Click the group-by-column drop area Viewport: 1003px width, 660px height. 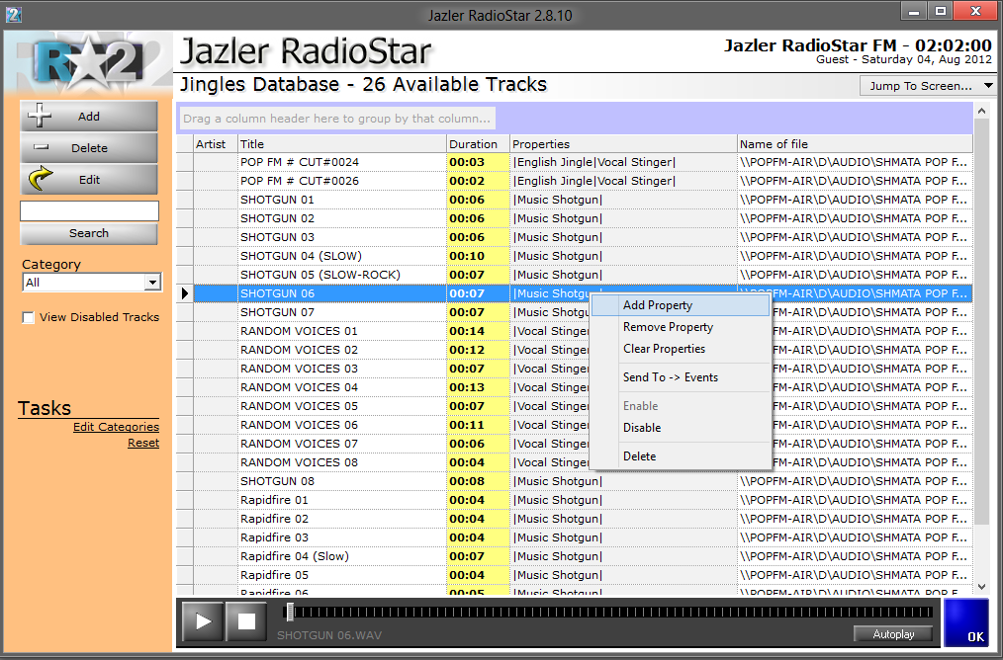click(336, 119)
